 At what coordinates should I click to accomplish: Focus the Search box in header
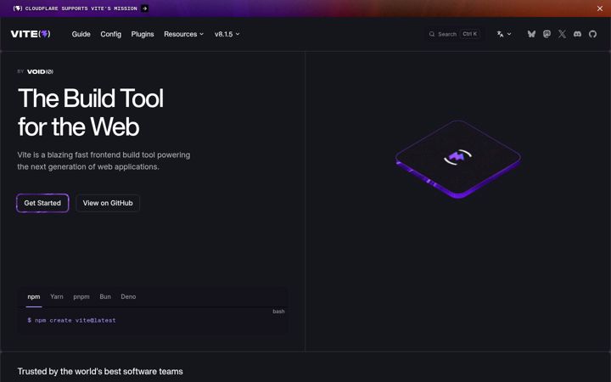(454, 34)
